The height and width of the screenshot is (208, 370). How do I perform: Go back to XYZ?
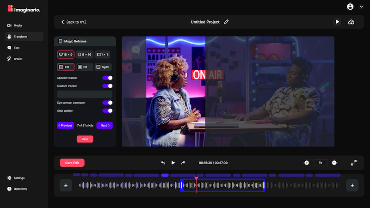(x=74, y=22)
